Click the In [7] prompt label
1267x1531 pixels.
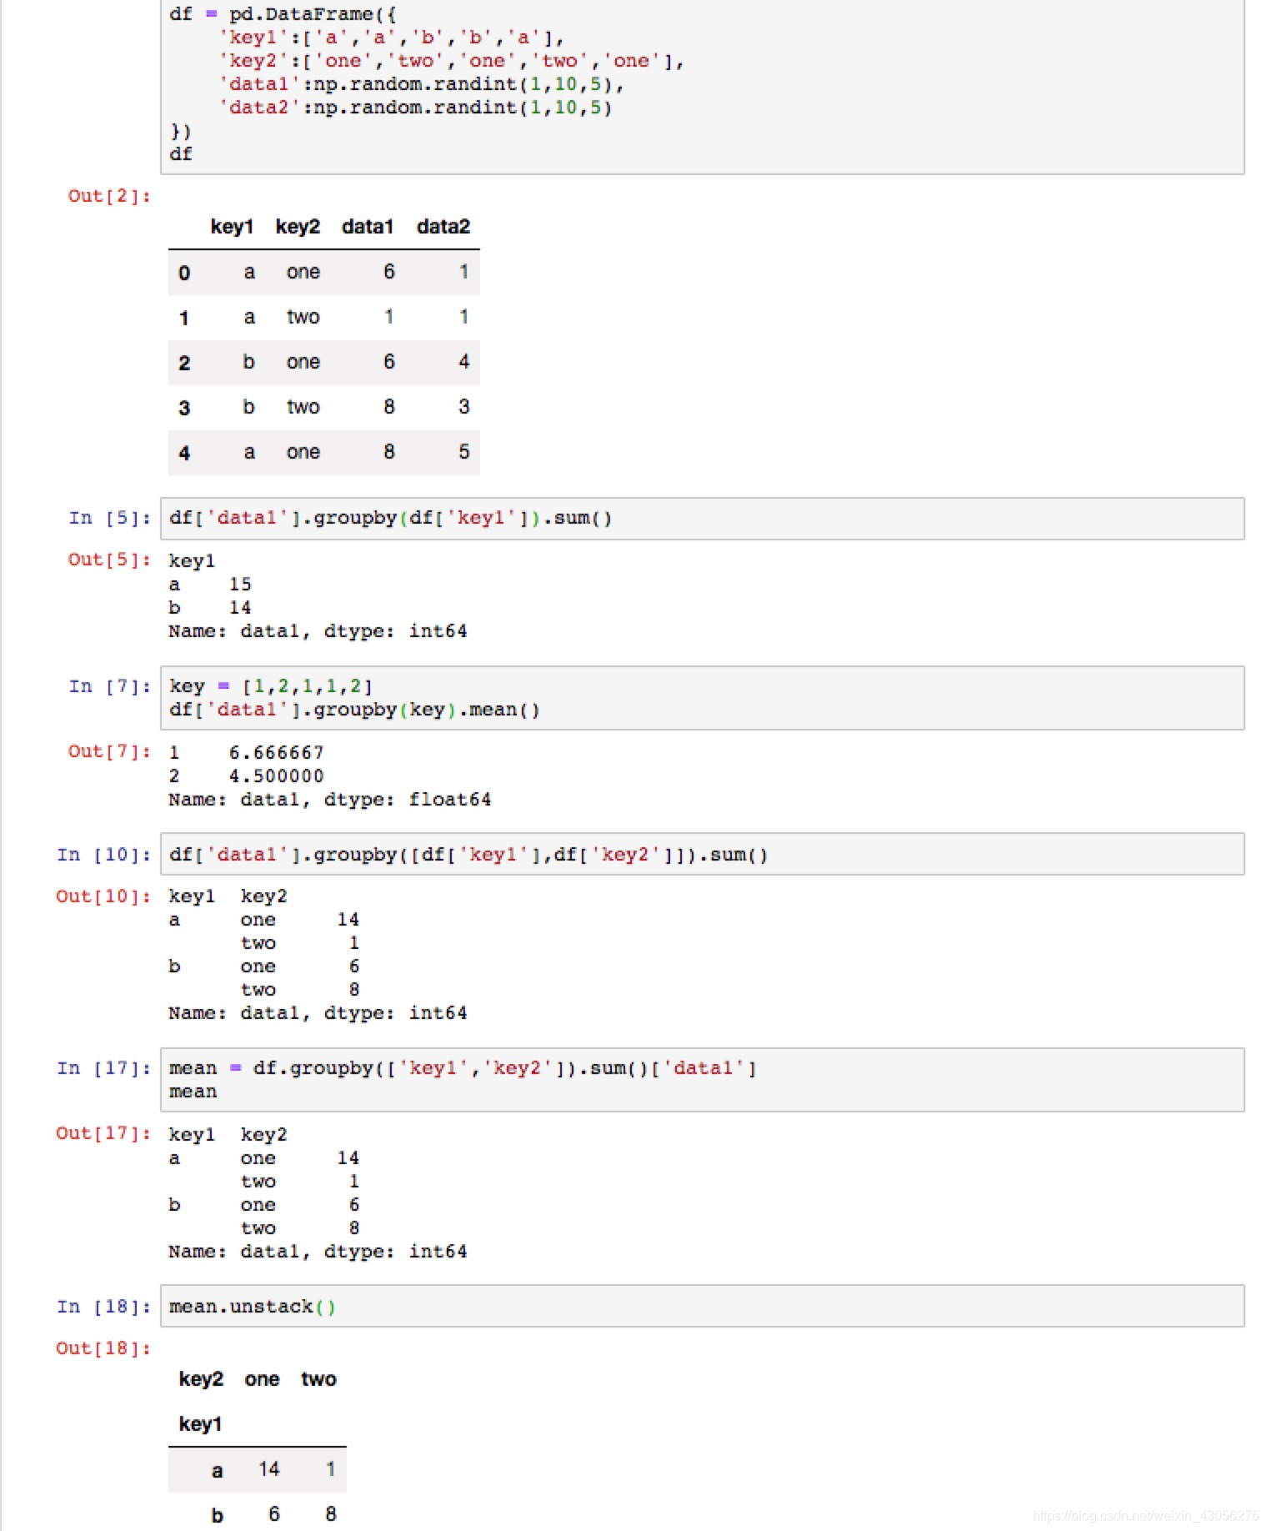(110, 686)
